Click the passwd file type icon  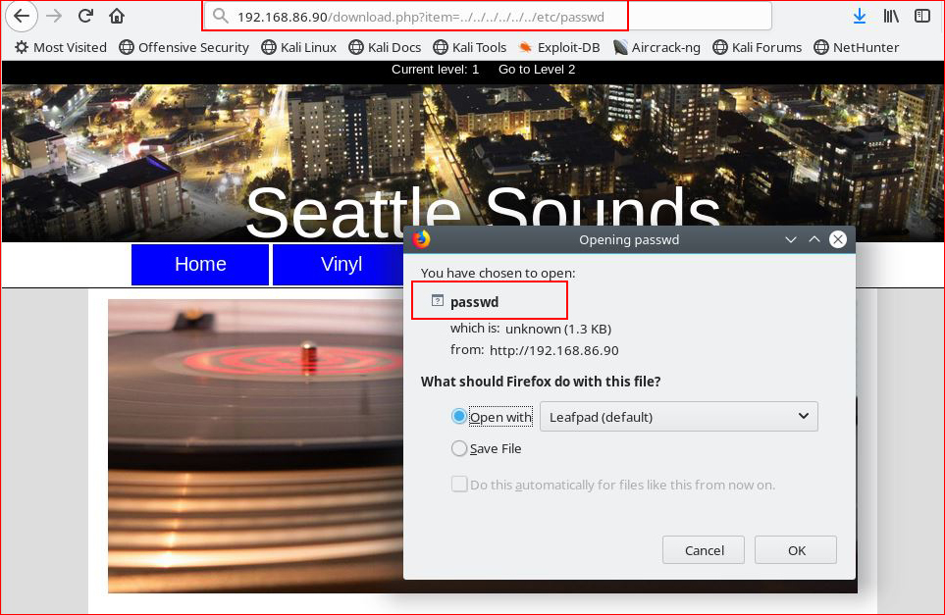[438, 300]
